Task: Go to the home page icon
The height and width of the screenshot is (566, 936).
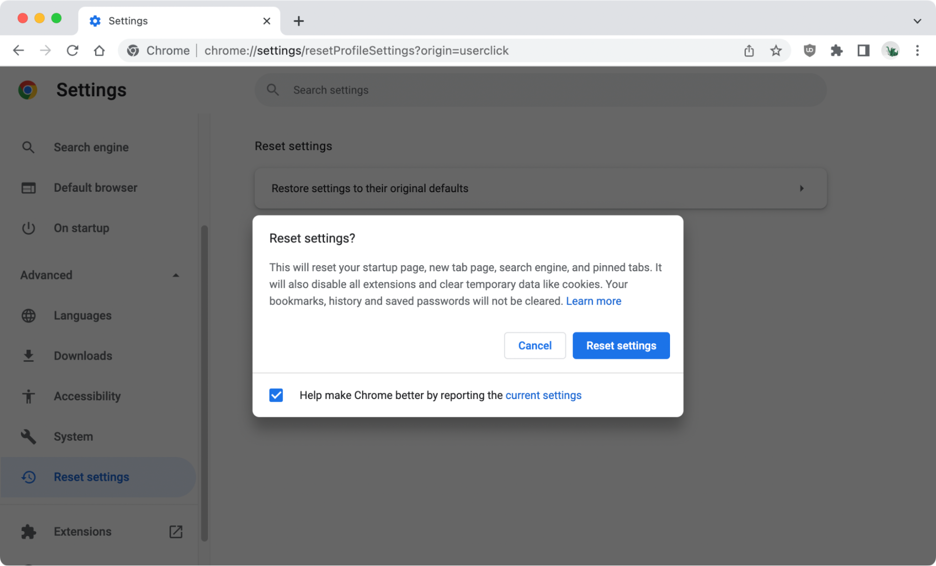Action: pos(99,51)
